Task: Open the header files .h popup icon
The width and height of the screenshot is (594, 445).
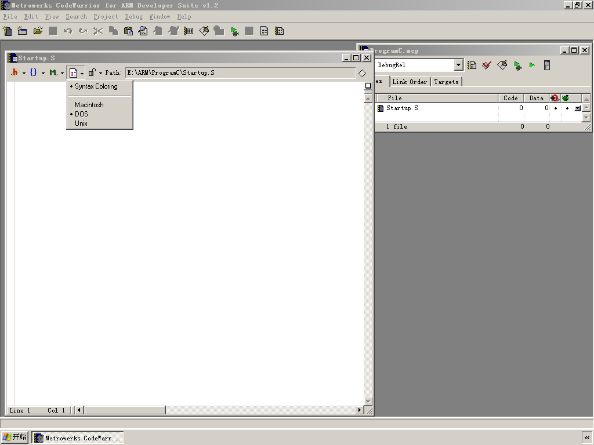Action: pyautogui.click(x=15, y=72)
